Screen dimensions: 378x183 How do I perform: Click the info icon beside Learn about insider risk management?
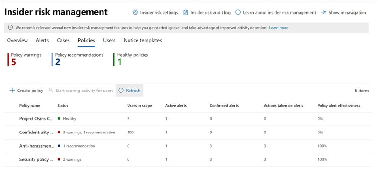[238, 13]
